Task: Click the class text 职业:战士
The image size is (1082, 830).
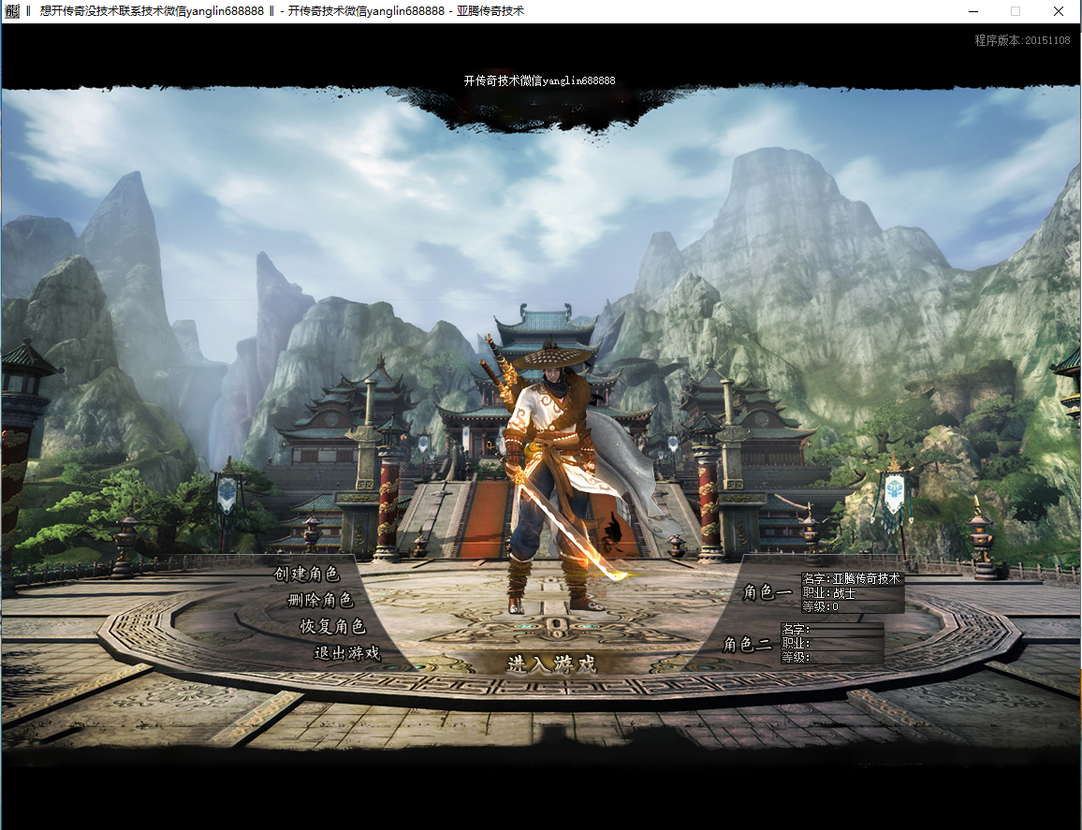Action: pos(828,592)
